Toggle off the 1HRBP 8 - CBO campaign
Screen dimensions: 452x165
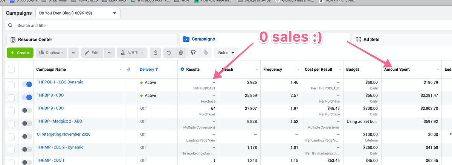click(27, 97)
